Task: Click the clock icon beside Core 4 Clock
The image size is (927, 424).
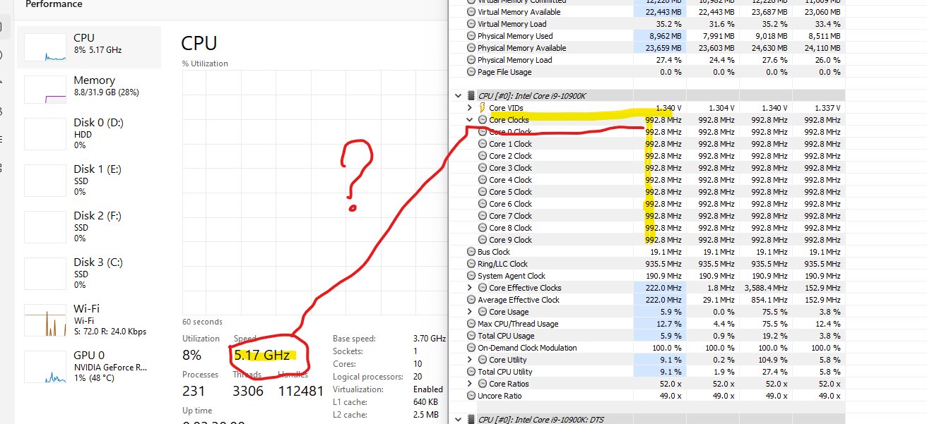Action: click(483, 180)
